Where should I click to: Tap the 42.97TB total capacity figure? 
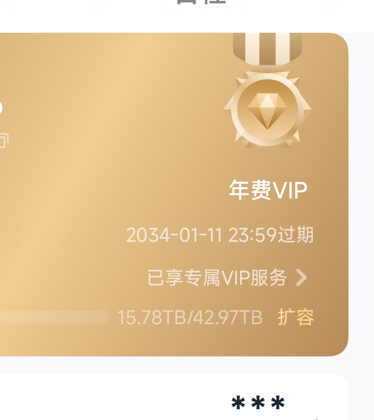coord(227,317)
